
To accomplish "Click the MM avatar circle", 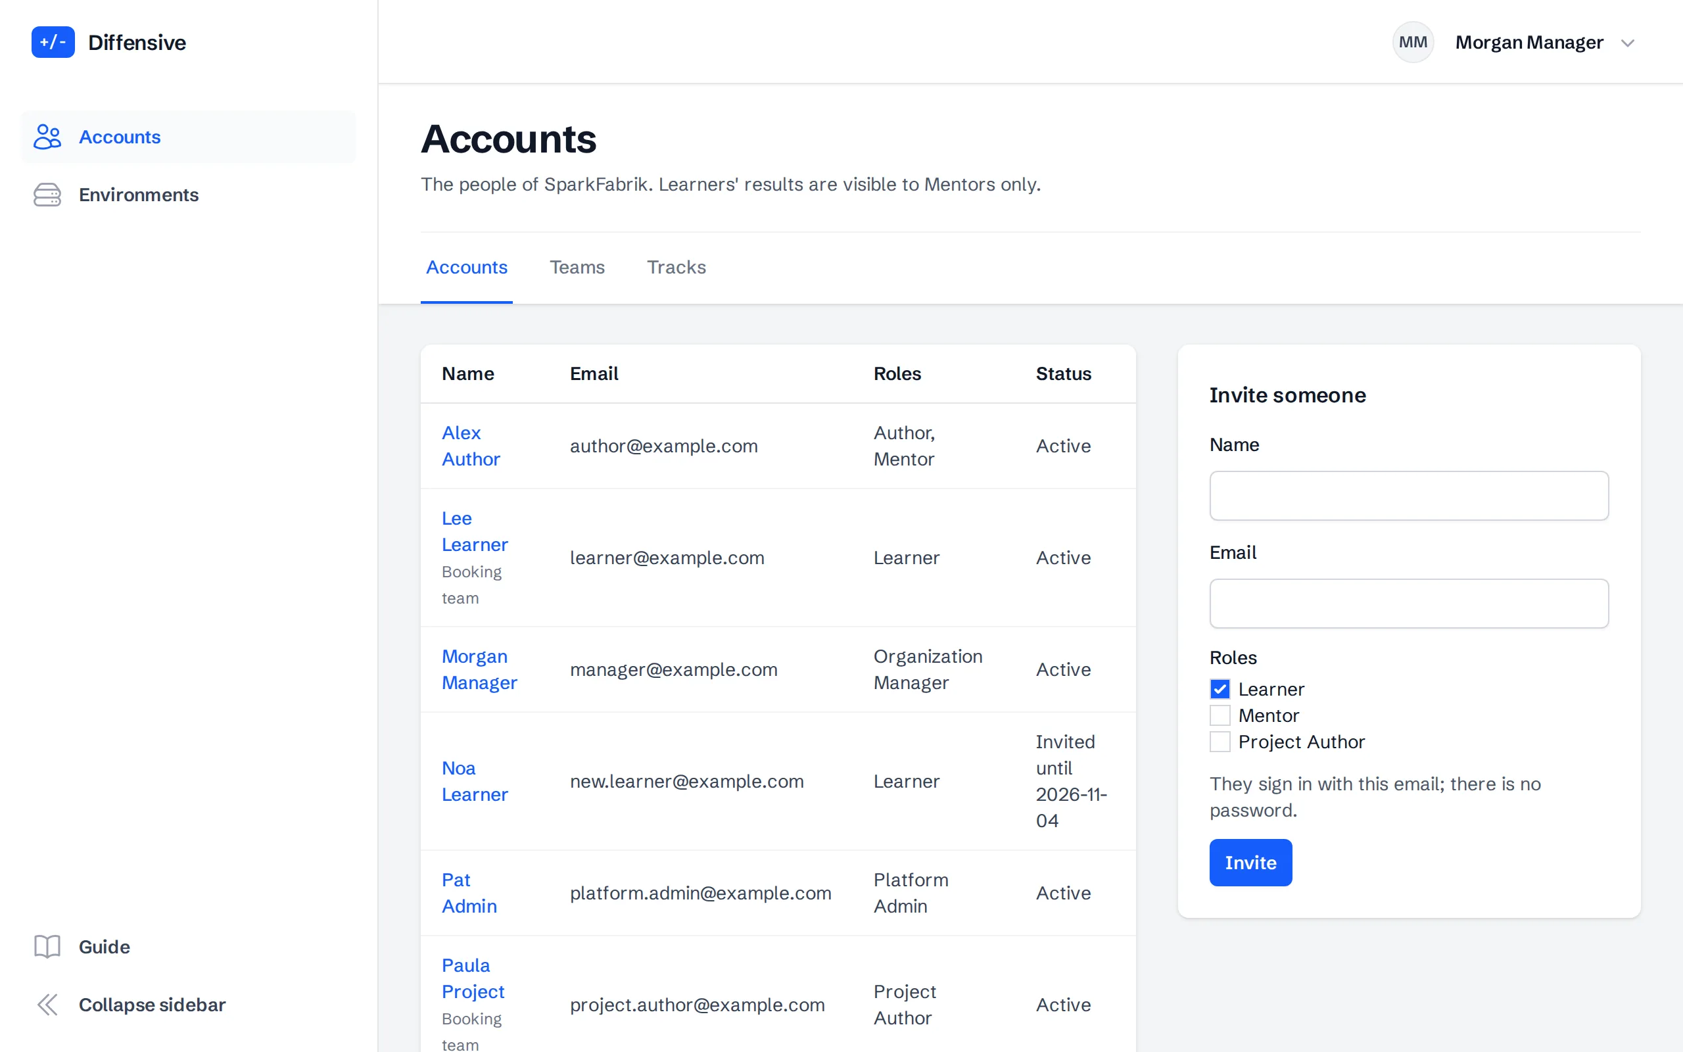I will (x=1412, y=43).
